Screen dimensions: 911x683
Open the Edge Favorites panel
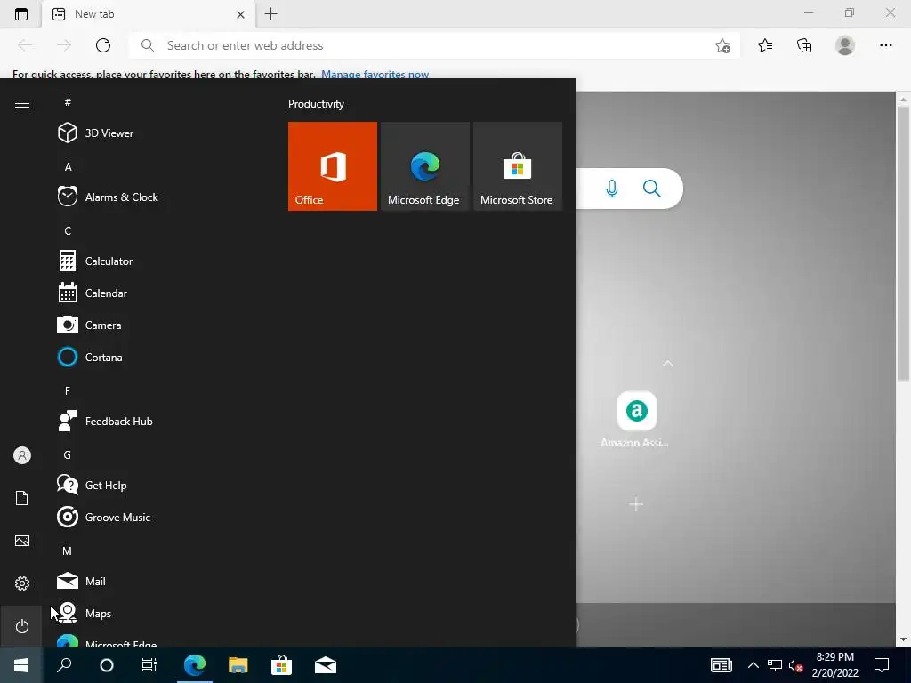coord(765,45)
